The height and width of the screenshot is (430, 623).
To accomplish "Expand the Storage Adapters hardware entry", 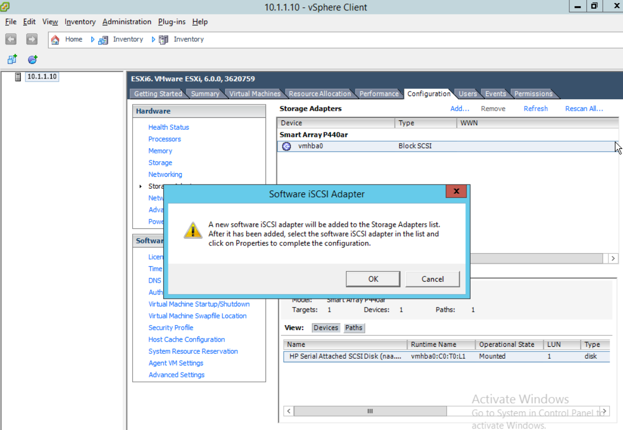I will [140, 186].
